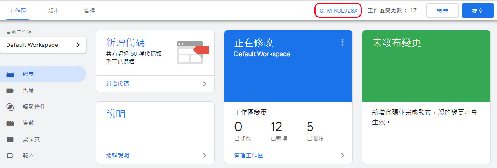Open the 工作區 tab
This screenshot has height=168, width=497.
18,11
